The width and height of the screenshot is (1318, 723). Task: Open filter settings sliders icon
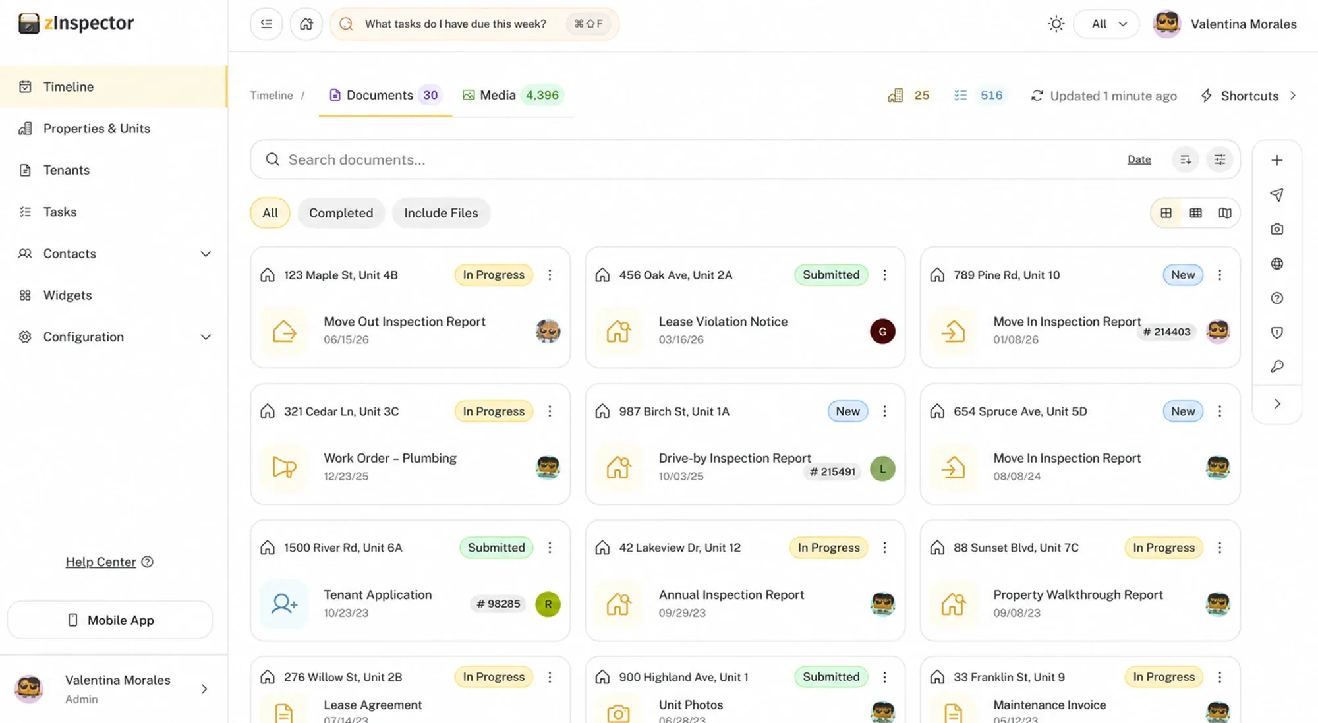(1219, 159)
